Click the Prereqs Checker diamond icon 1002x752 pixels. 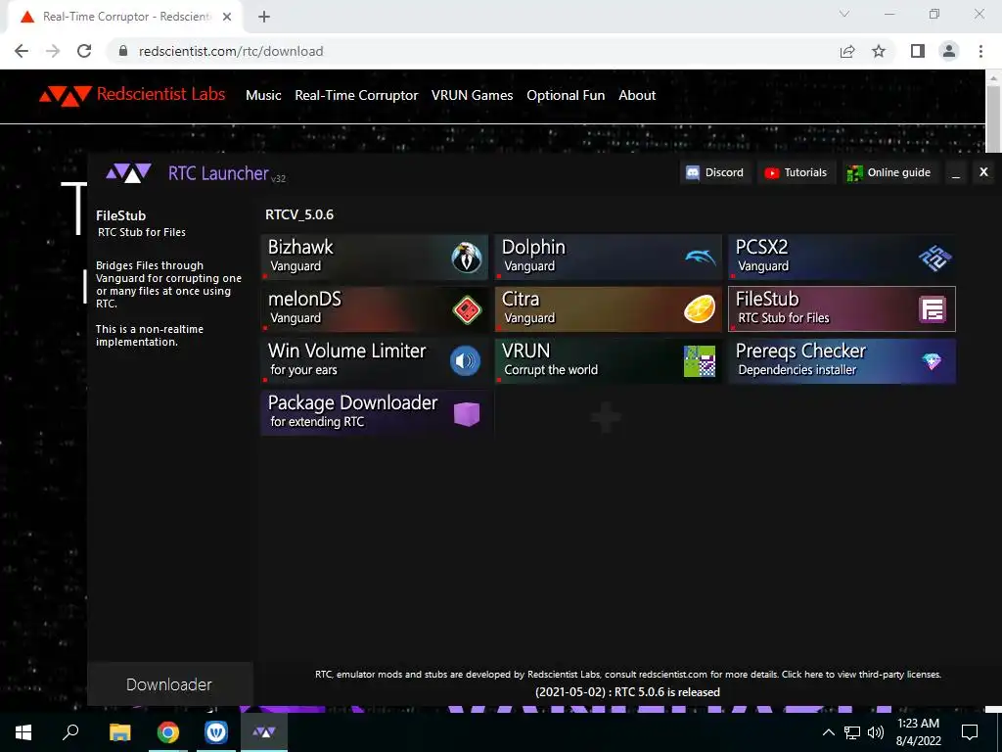coord(932,362)
